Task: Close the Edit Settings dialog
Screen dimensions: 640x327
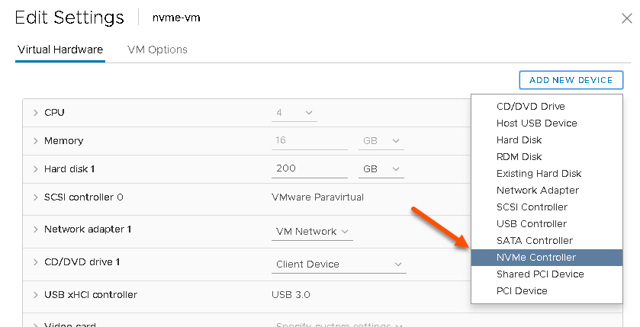Action: pyautogui.click(x=627, y=17)
